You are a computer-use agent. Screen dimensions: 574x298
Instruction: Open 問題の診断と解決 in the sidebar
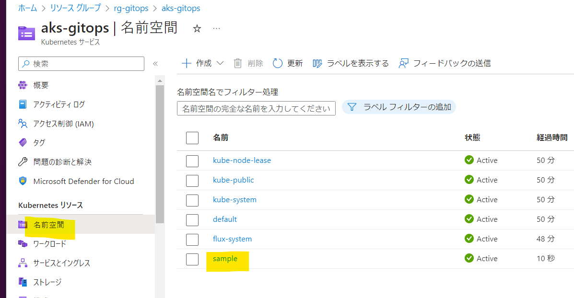62,161
